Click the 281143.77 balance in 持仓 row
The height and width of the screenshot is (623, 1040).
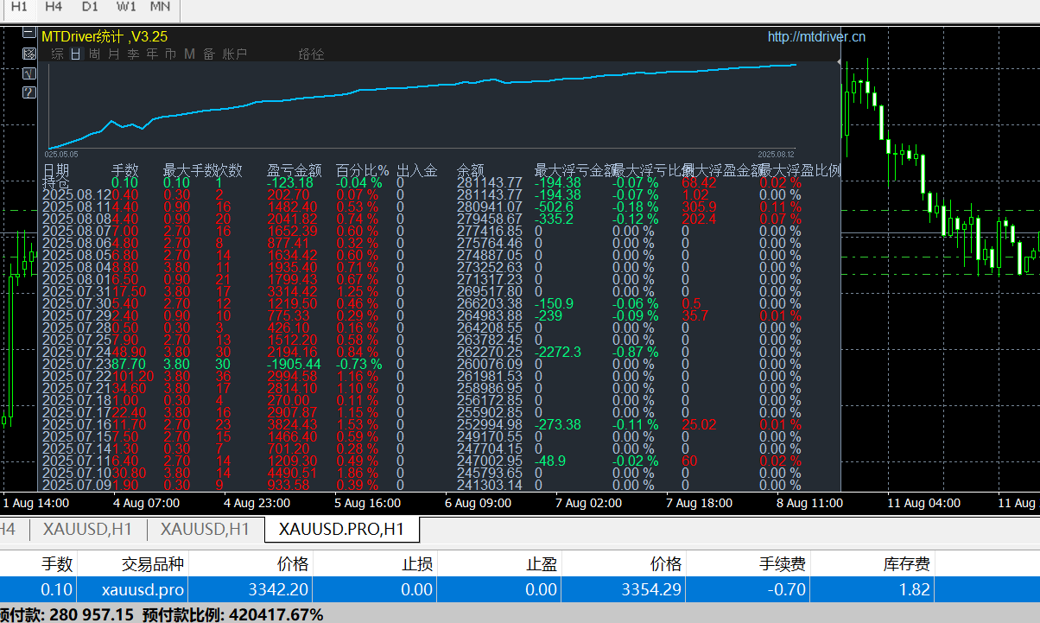pyautogui.click(x=490, y=182)
